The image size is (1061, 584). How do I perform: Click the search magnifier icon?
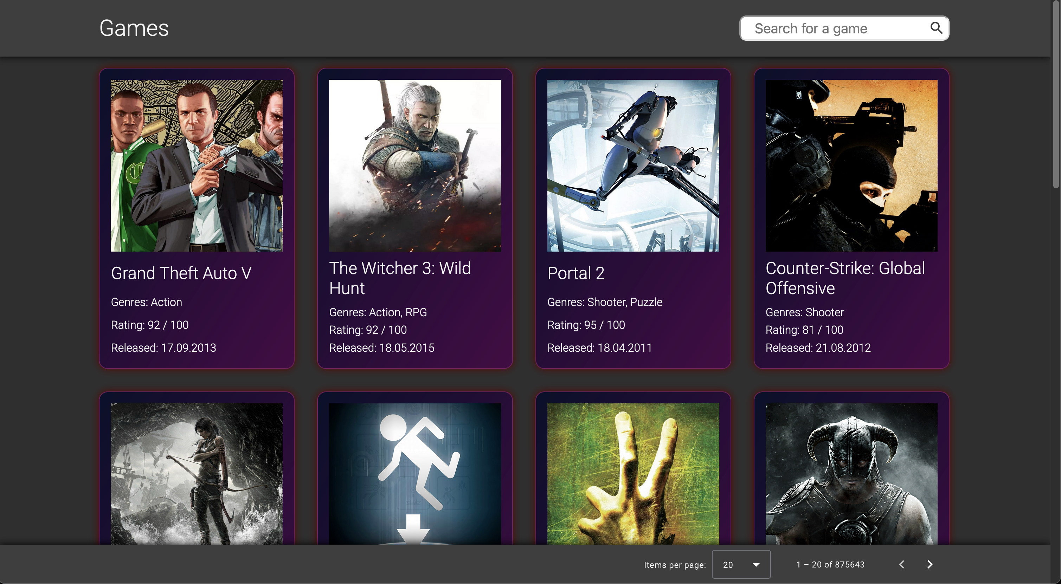coord(936,28)
